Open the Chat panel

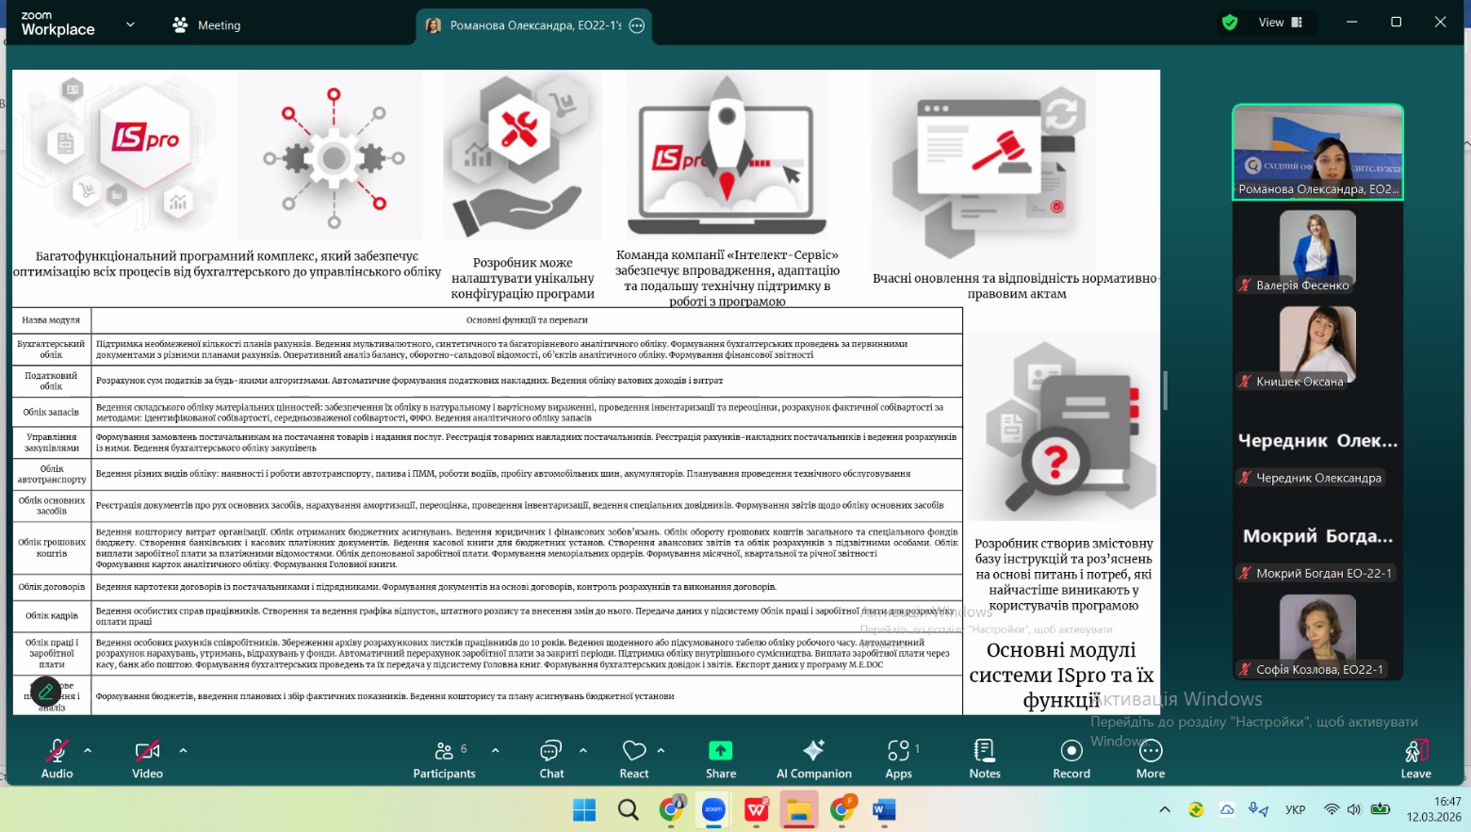click(x=551, y=759)
